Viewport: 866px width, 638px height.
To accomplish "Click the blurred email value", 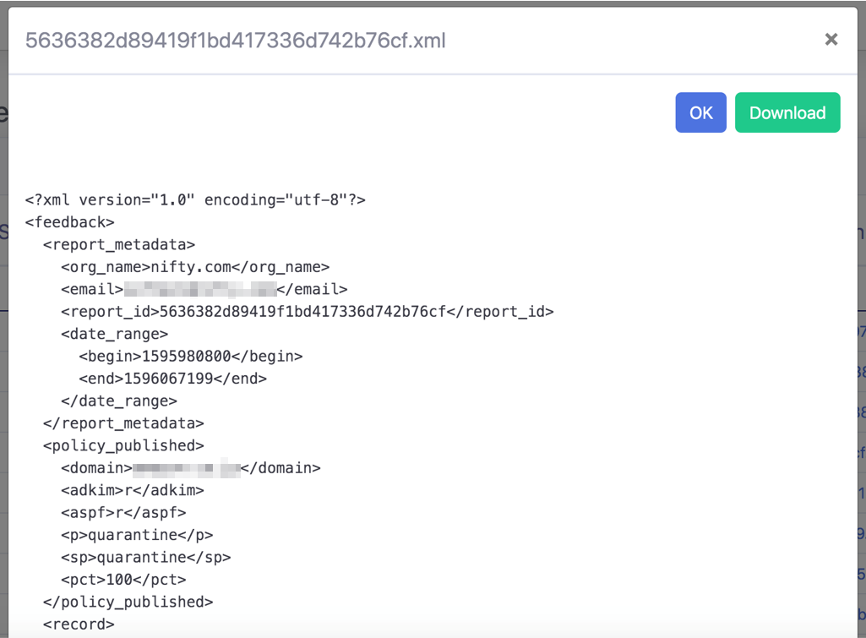I will tap(200, 289).
